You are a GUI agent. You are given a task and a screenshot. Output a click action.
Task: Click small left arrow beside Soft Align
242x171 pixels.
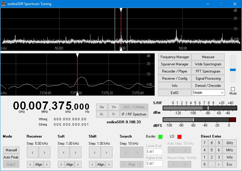click(x=61, y=164)
